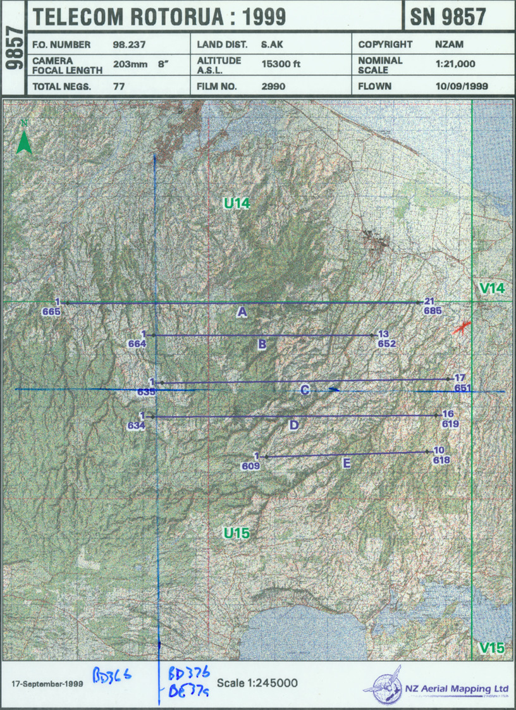Click negative number 665 on run A

(x=51, y=312)
